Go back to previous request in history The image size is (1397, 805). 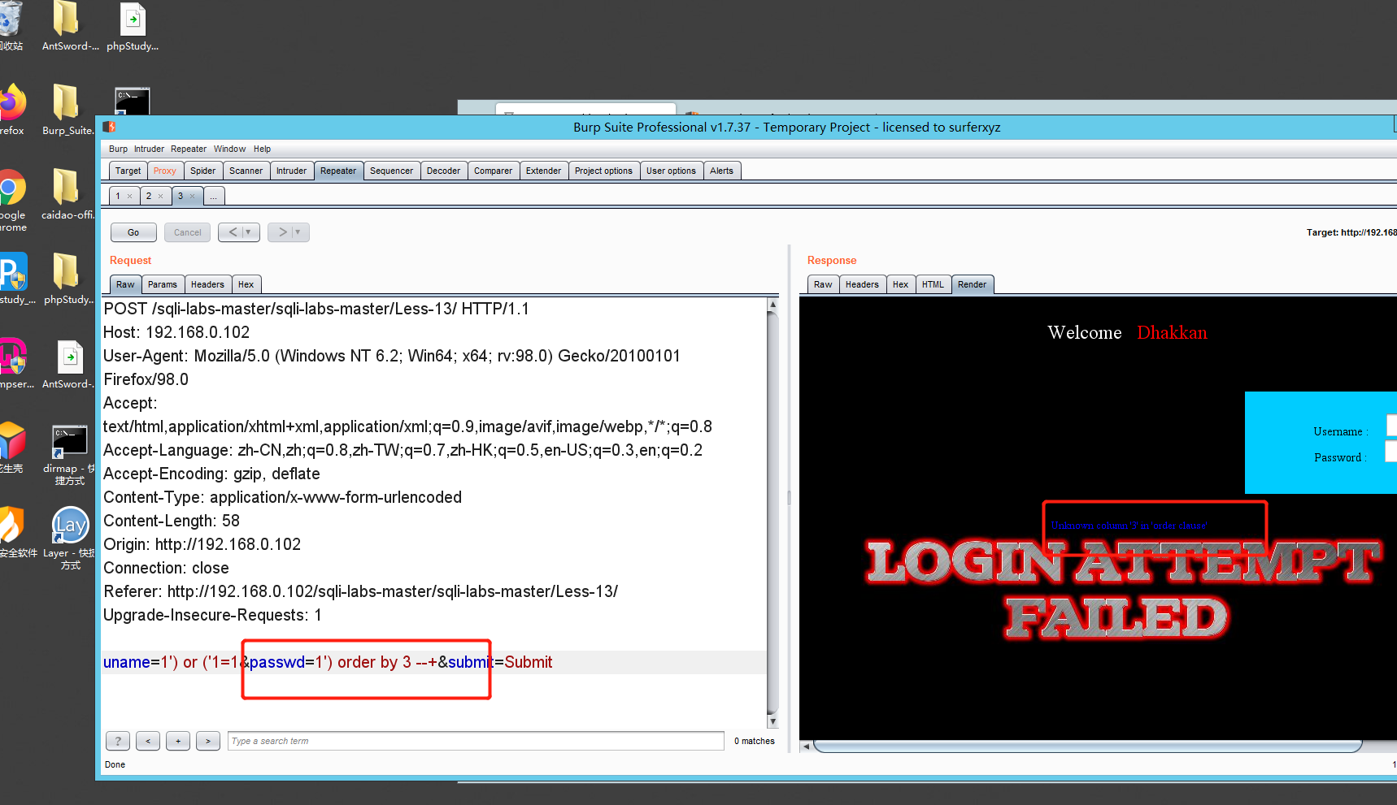coord(233,232)
